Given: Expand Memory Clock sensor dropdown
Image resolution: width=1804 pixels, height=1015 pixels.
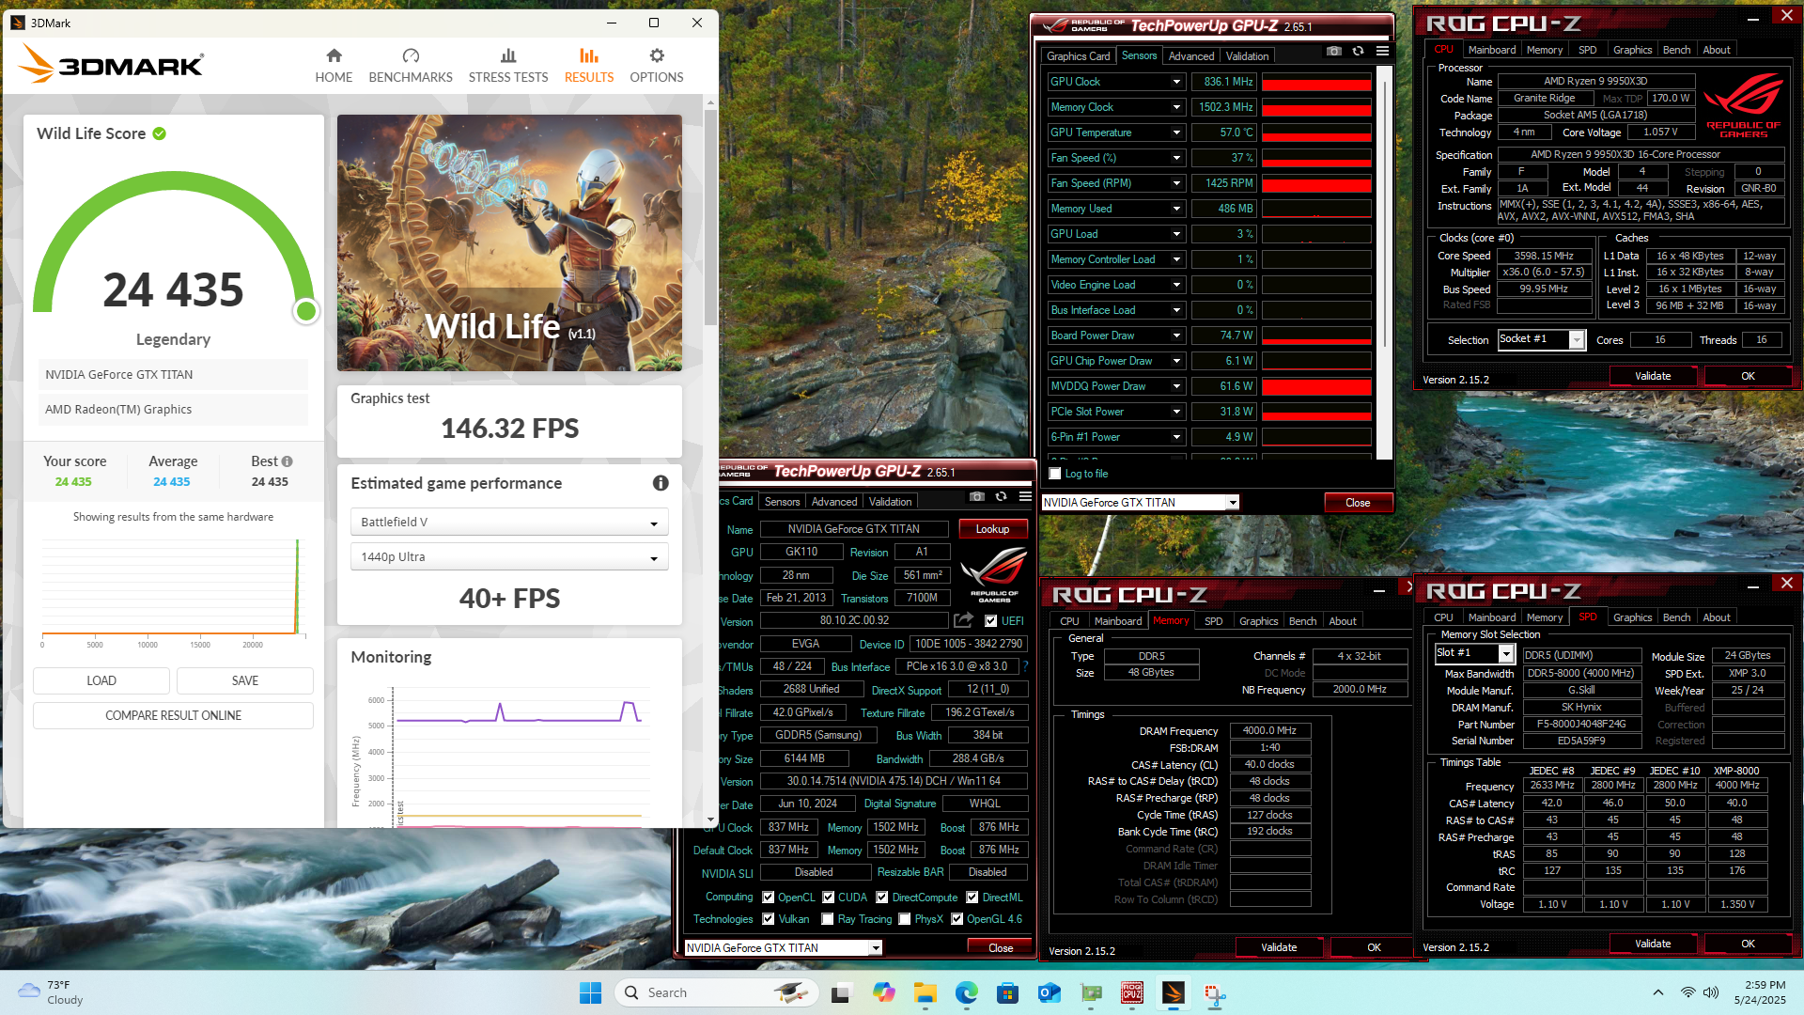Looking at the screenshot, I should (x=1176, y=107).
